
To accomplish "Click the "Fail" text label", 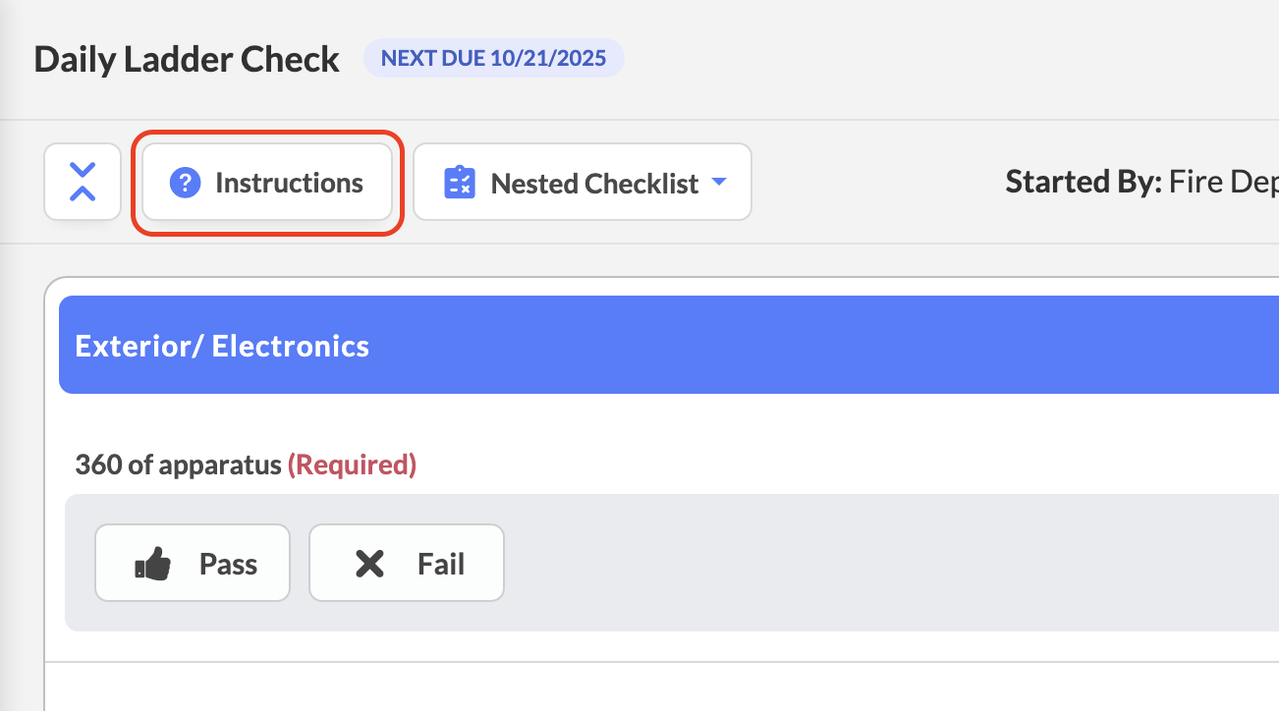I will click(441, 564).
